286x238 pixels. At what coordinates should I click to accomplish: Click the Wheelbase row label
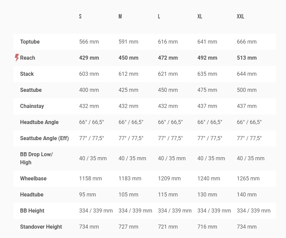[33, 179]
